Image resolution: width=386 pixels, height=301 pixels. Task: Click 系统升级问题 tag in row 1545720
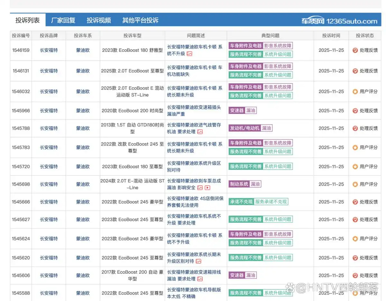click(278, 166)
